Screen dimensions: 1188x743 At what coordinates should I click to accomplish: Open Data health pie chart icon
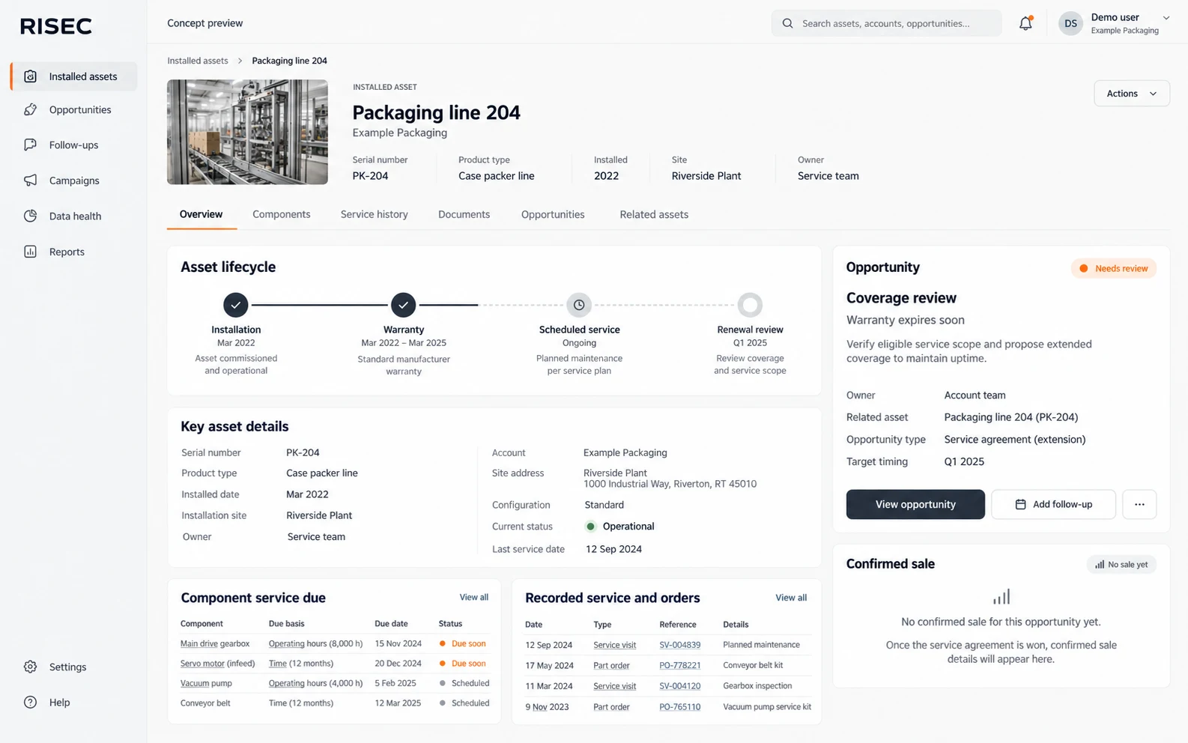point(30,216)
